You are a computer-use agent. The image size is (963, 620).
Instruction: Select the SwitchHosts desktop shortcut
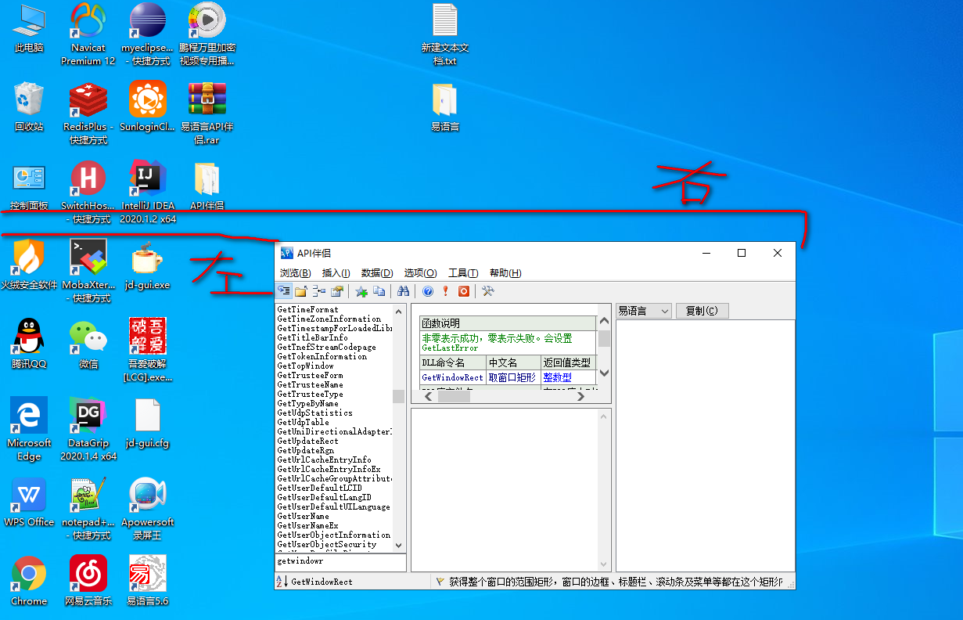pyautogui.click(x=88, y=193)
